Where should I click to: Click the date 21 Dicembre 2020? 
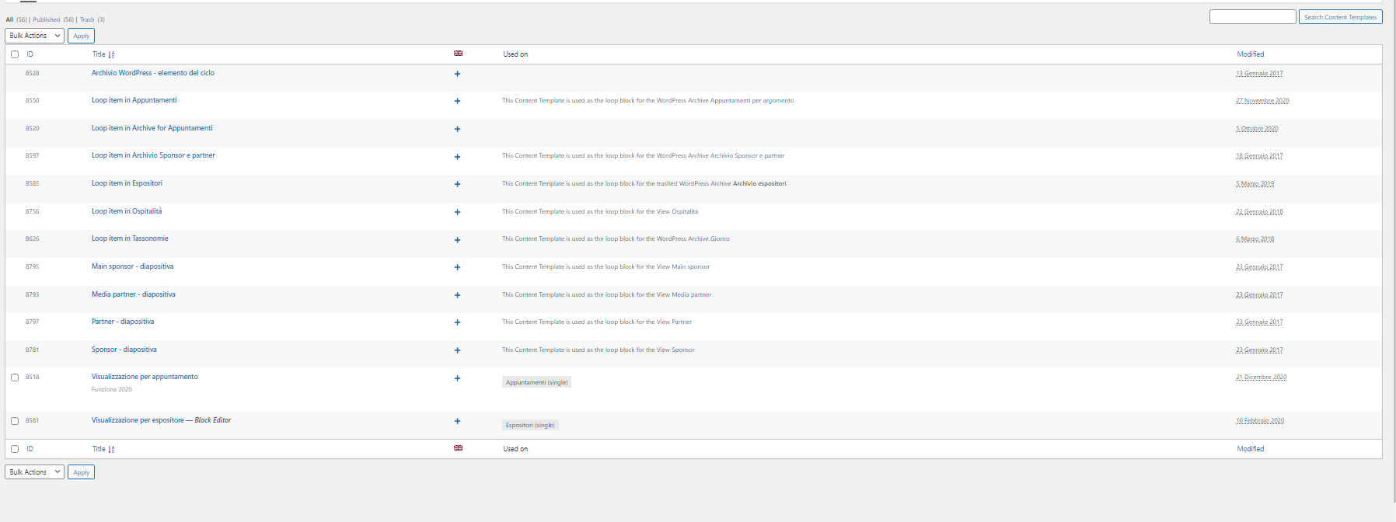[1262, 378]
